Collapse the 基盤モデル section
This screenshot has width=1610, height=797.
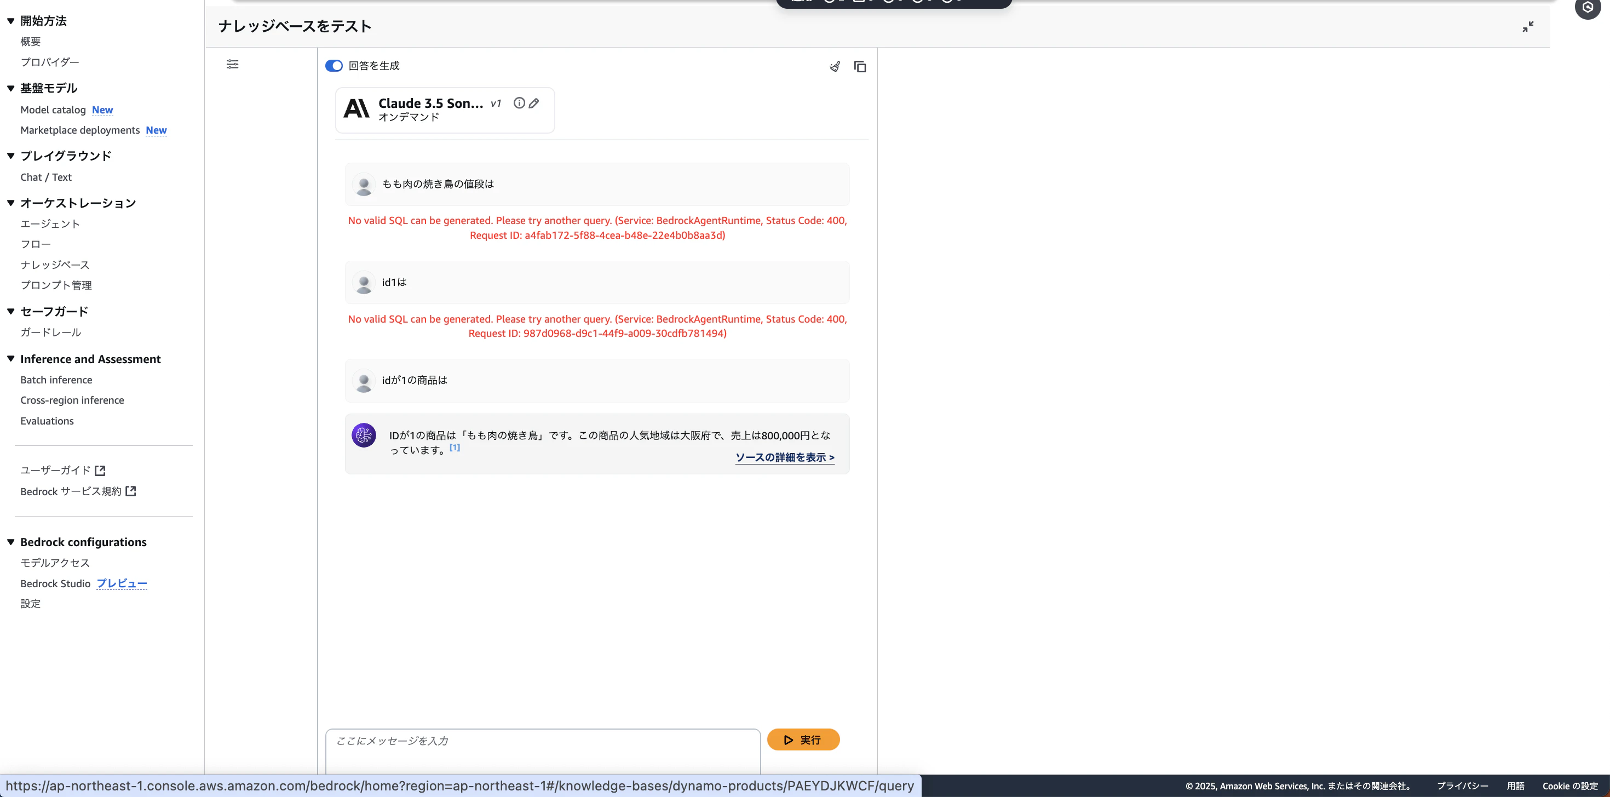10,88
